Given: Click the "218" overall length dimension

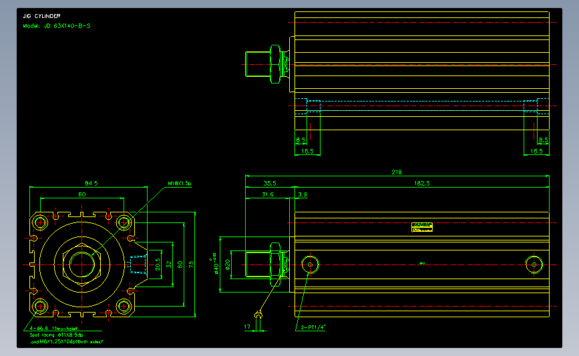Looking at the screenshot, I should (397, 172).
